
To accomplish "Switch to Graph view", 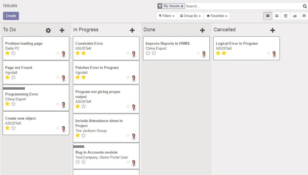I will pyautogui.click(x=295, y=16).
